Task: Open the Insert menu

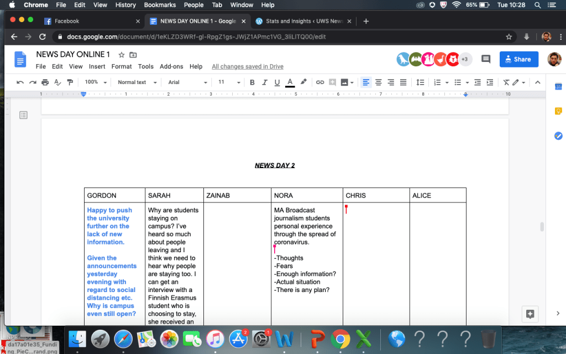Action: [x=97, y=66]
